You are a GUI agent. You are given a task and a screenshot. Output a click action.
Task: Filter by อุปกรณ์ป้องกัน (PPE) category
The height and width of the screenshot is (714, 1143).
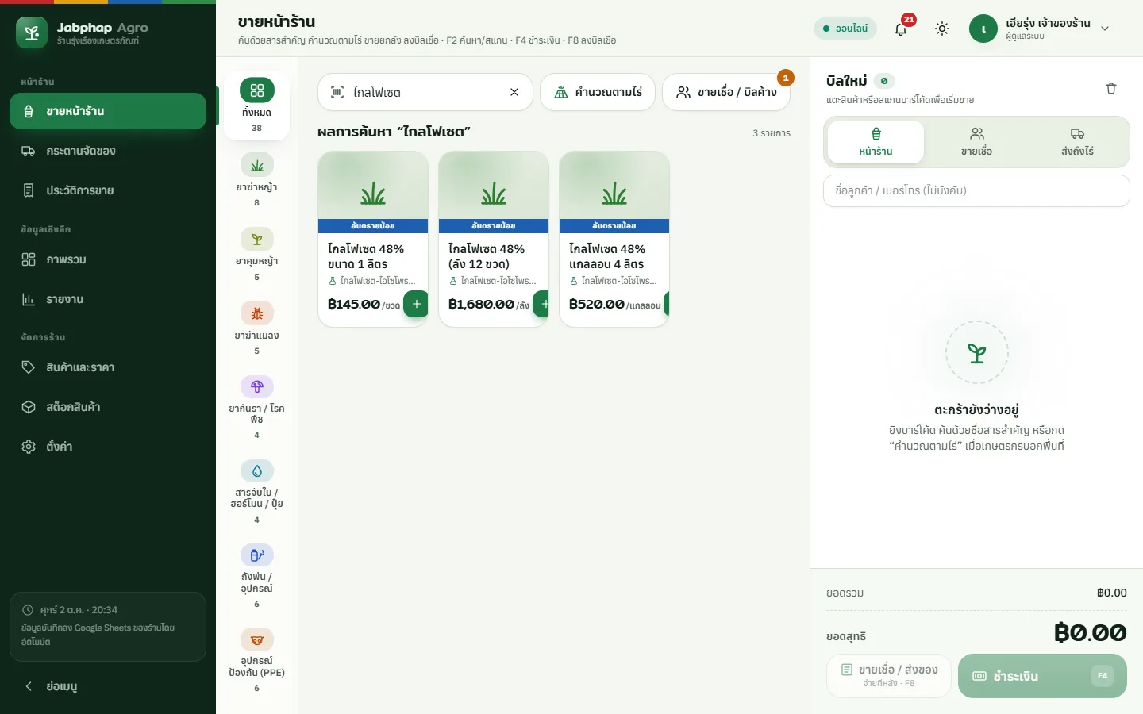(256, 660)
